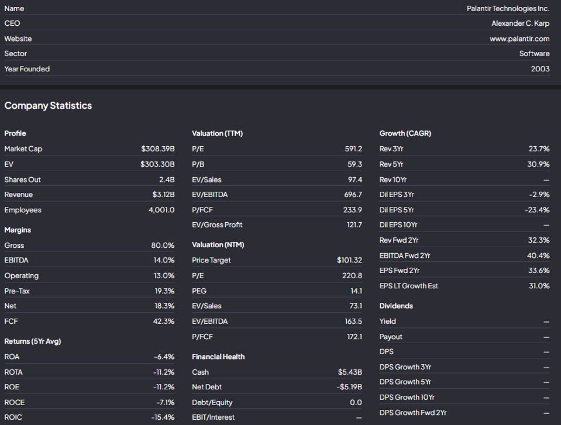Click the EPS LT Growth Est value 31.0%

[539, 286]
